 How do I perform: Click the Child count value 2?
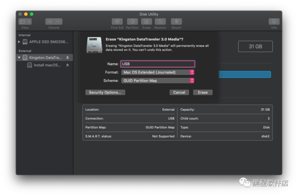pos(269,119)
